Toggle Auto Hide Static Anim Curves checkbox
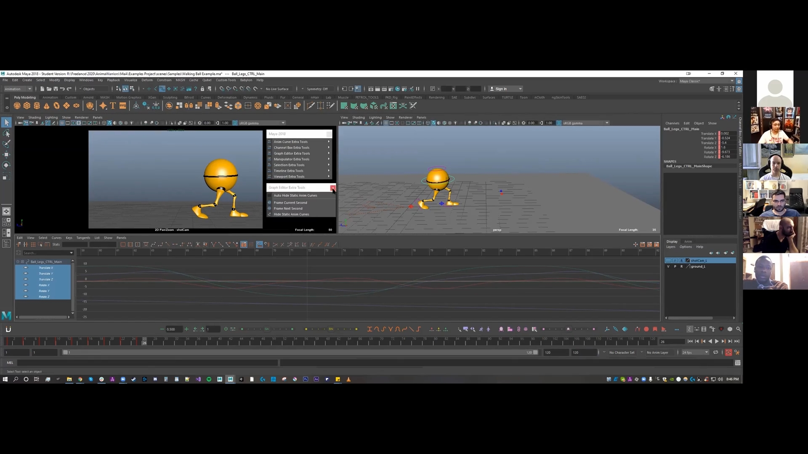 tap(270, 195)
